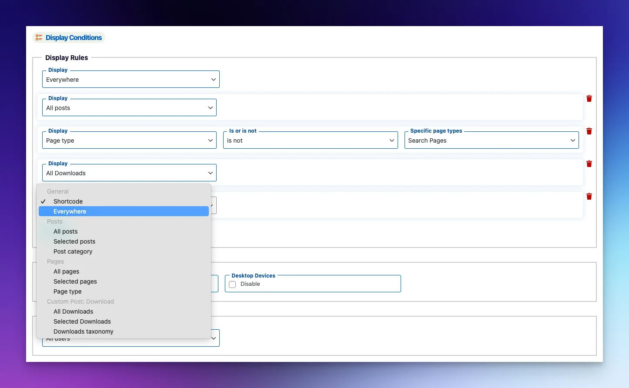Screen dimensions: 629x388
Task: Choose "Downloads taxonomy" from the menu
Action: point(83,331)
